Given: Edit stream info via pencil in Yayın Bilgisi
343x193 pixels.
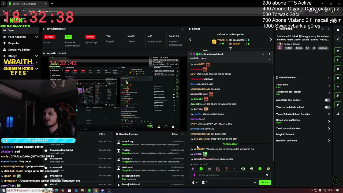Looking at the screenshot, I should (322, 29).
